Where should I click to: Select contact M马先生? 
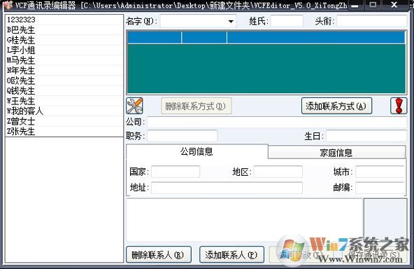pyautogui.click(x=64, y=60)
